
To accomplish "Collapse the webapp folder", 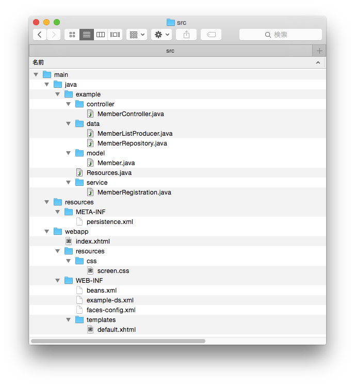I will (47, 231).
